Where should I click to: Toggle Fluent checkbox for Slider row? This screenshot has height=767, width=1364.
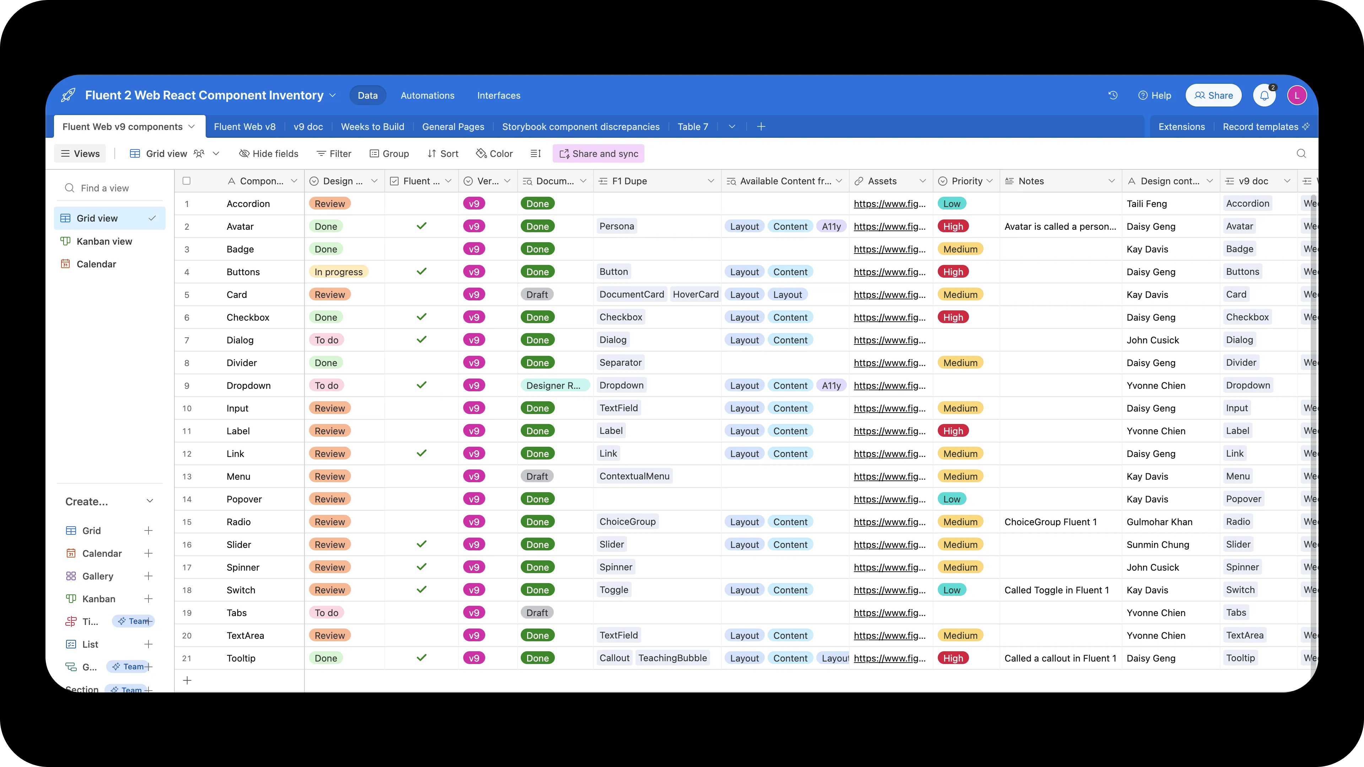(422, 544)
